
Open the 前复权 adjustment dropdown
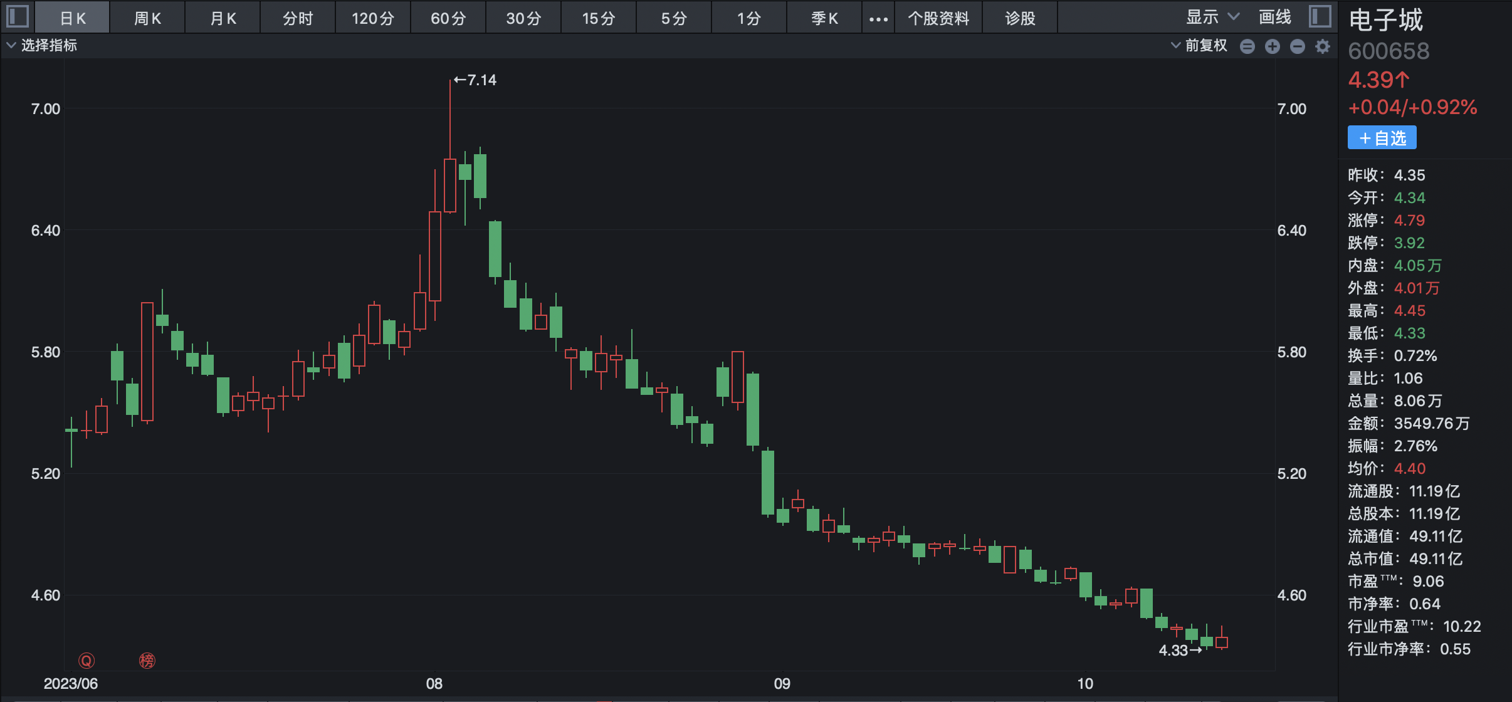pos(1199,46)
